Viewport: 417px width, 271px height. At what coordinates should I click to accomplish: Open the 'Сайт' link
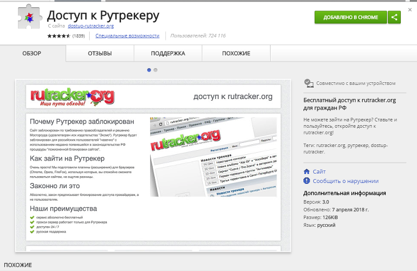(319, 171)
